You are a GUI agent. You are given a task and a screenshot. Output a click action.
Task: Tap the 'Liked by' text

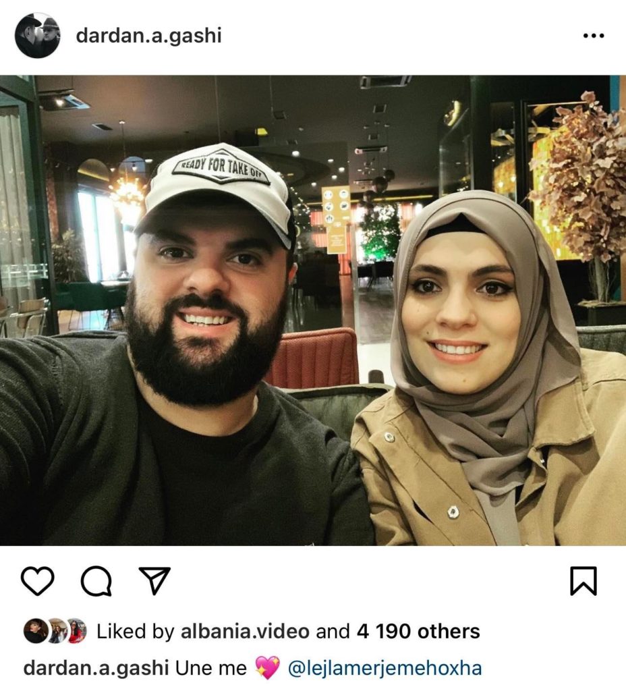(136, 632)
